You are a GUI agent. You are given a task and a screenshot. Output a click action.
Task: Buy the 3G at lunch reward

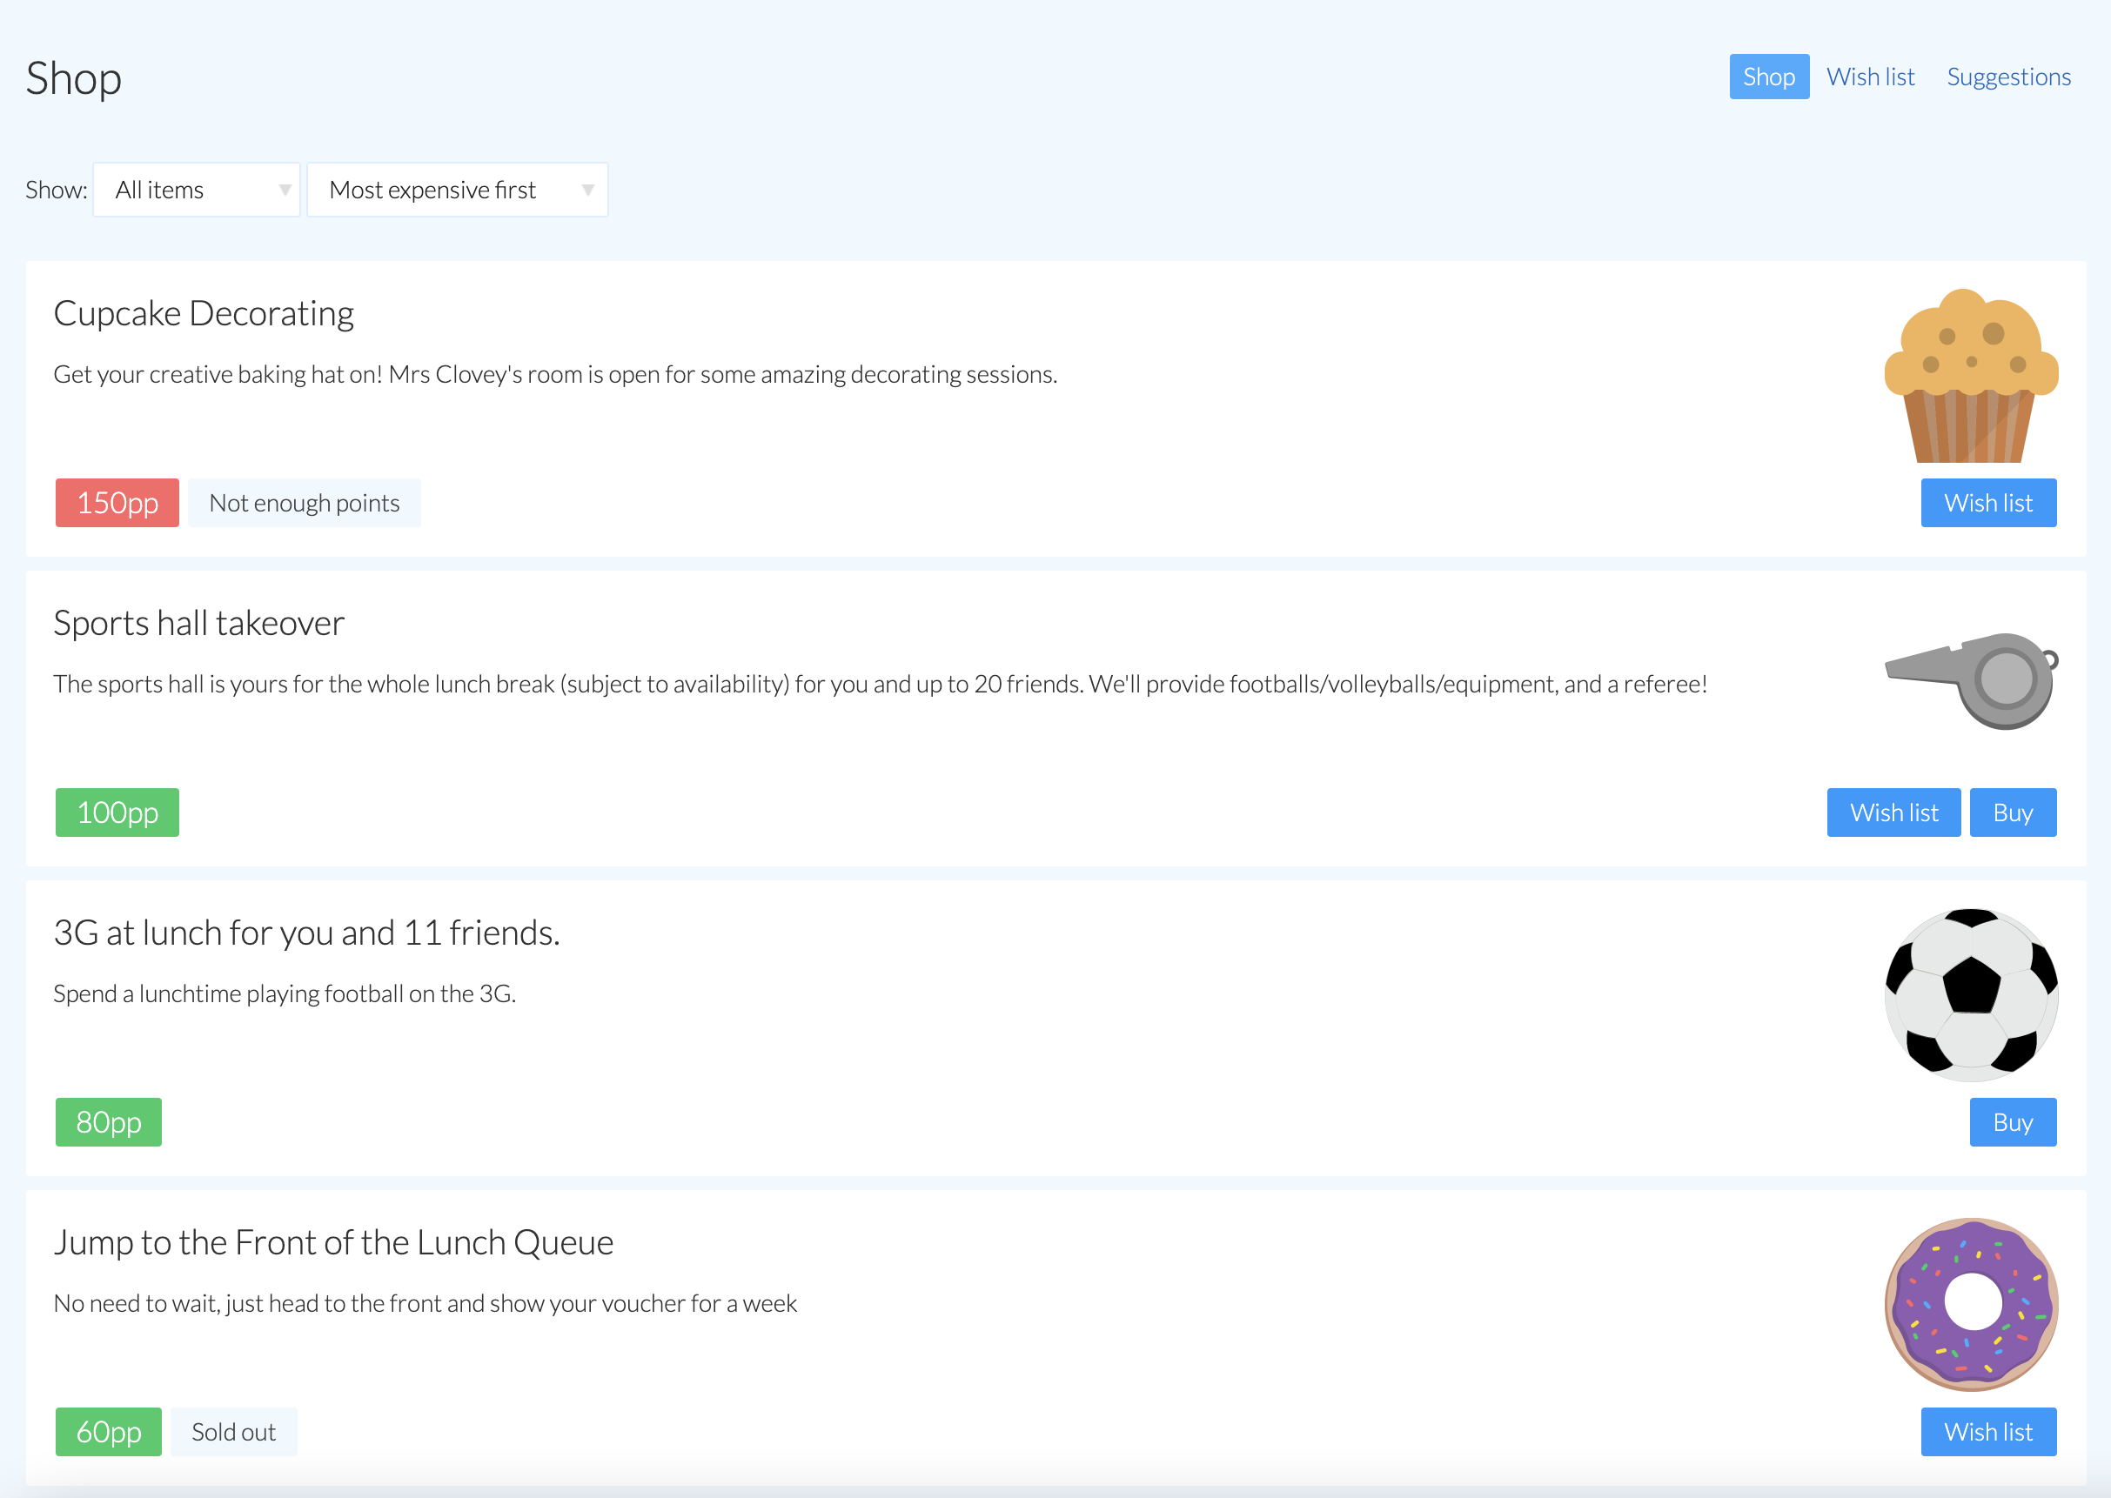[2013, 1121]
